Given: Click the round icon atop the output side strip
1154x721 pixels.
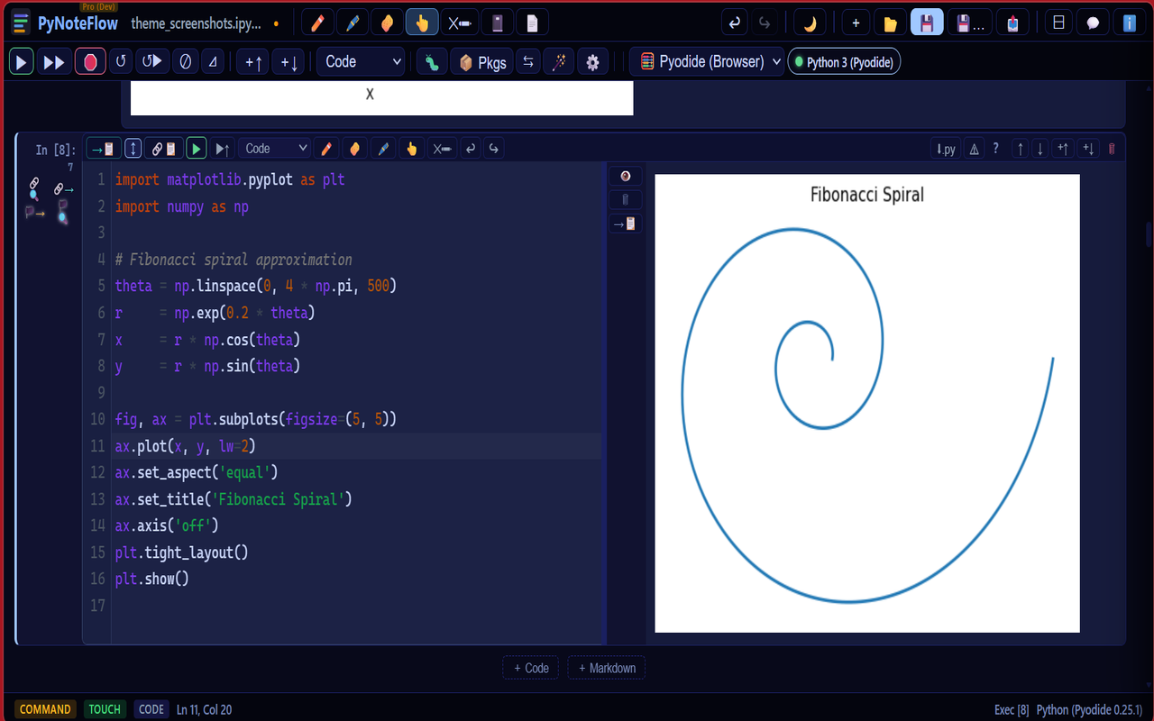Looking at the screenshot, I should click(626, 176).
